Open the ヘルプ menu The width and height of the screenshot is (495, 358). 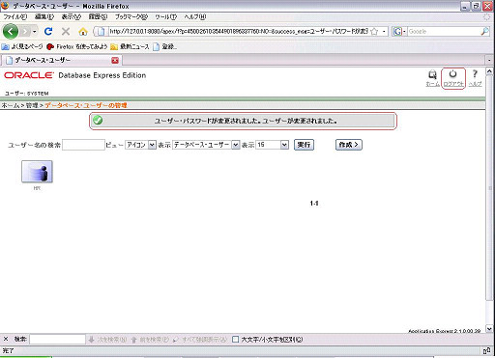point(194,16)
